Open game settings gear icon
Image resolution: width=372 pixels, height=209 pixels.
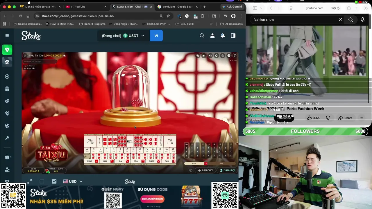tap(216, 56)
